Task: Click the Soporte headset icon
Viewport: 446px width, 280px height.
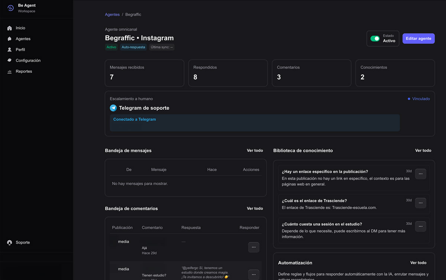Action: 10,243
